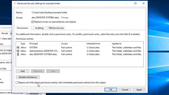Select the alex (DESKTOP-S7JT9BA\alex) principal entry
The height and width of the screenshot is (95, 169).
(43, 54)
